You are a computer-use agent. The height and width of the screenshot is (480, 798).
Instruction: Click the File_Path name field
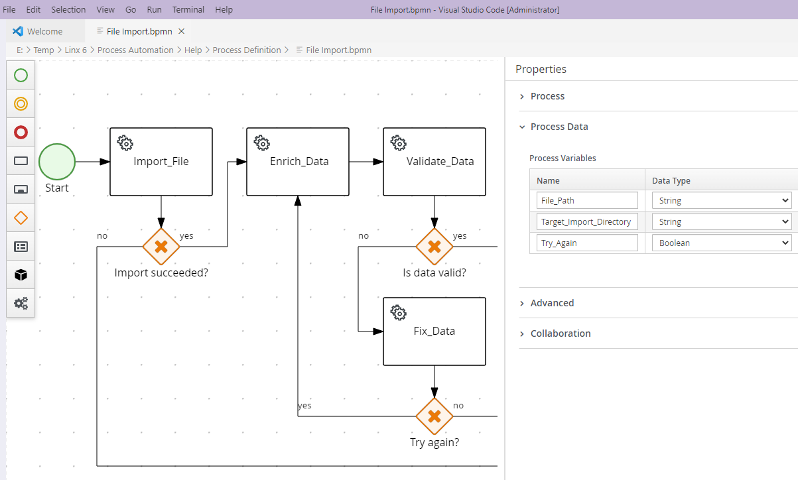click(587, 200)
